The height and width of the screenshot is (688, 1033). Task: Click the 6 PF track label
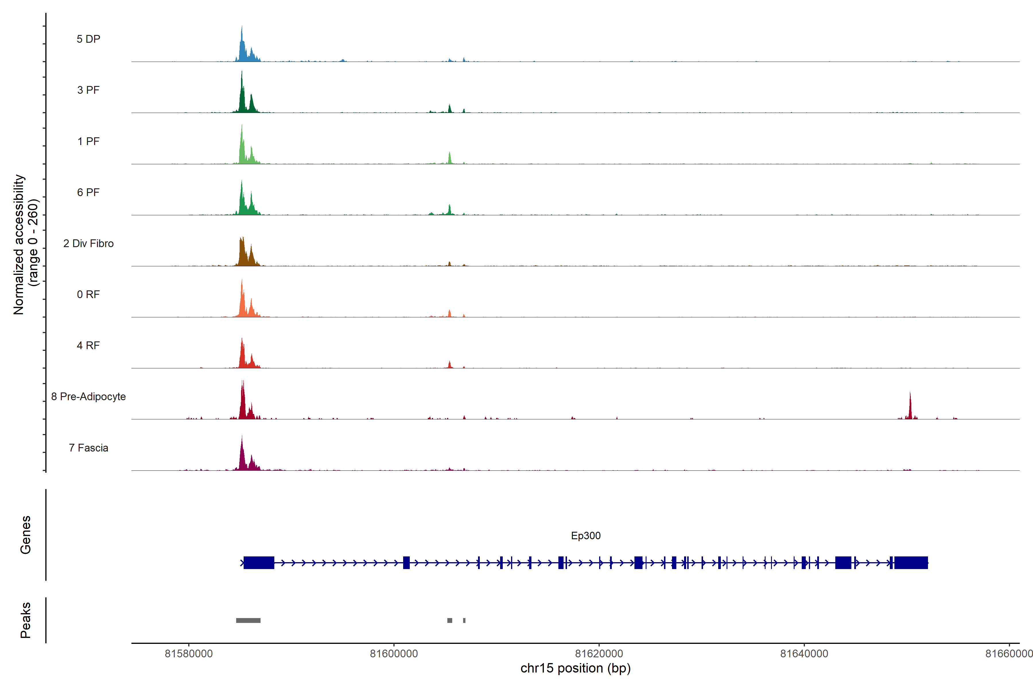[88, 192]
